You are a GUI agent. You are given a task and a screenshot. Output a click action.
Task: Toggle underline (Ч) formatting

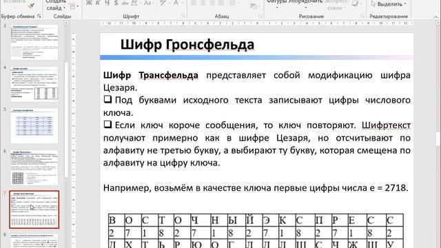(107, 3)
